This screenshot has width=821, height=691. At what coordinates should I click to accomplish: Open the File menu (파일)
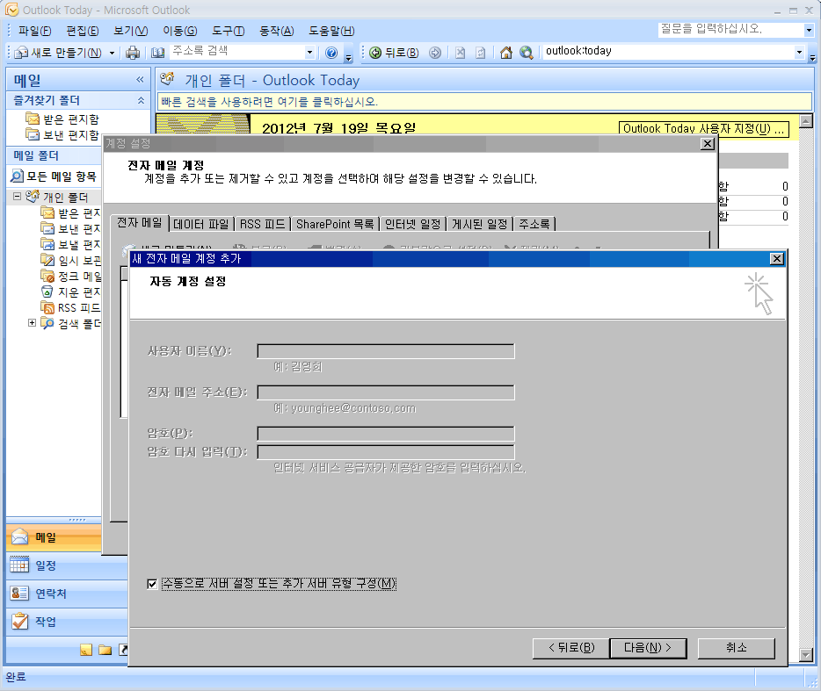pos(35,31)
